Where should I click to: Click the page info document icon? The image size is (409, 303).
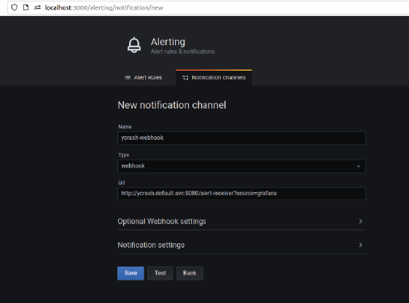click(x=26, y=7)
